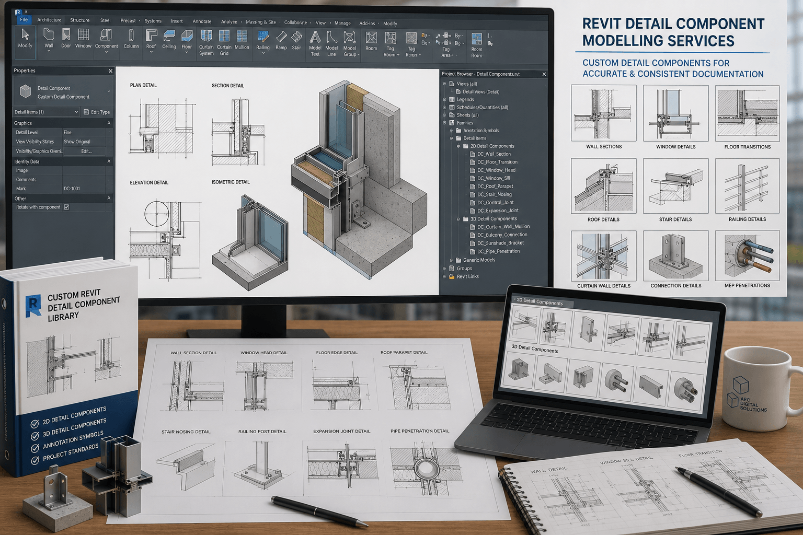Select the Curtain Grid tool
803x535 pixels.
(224, 42)
